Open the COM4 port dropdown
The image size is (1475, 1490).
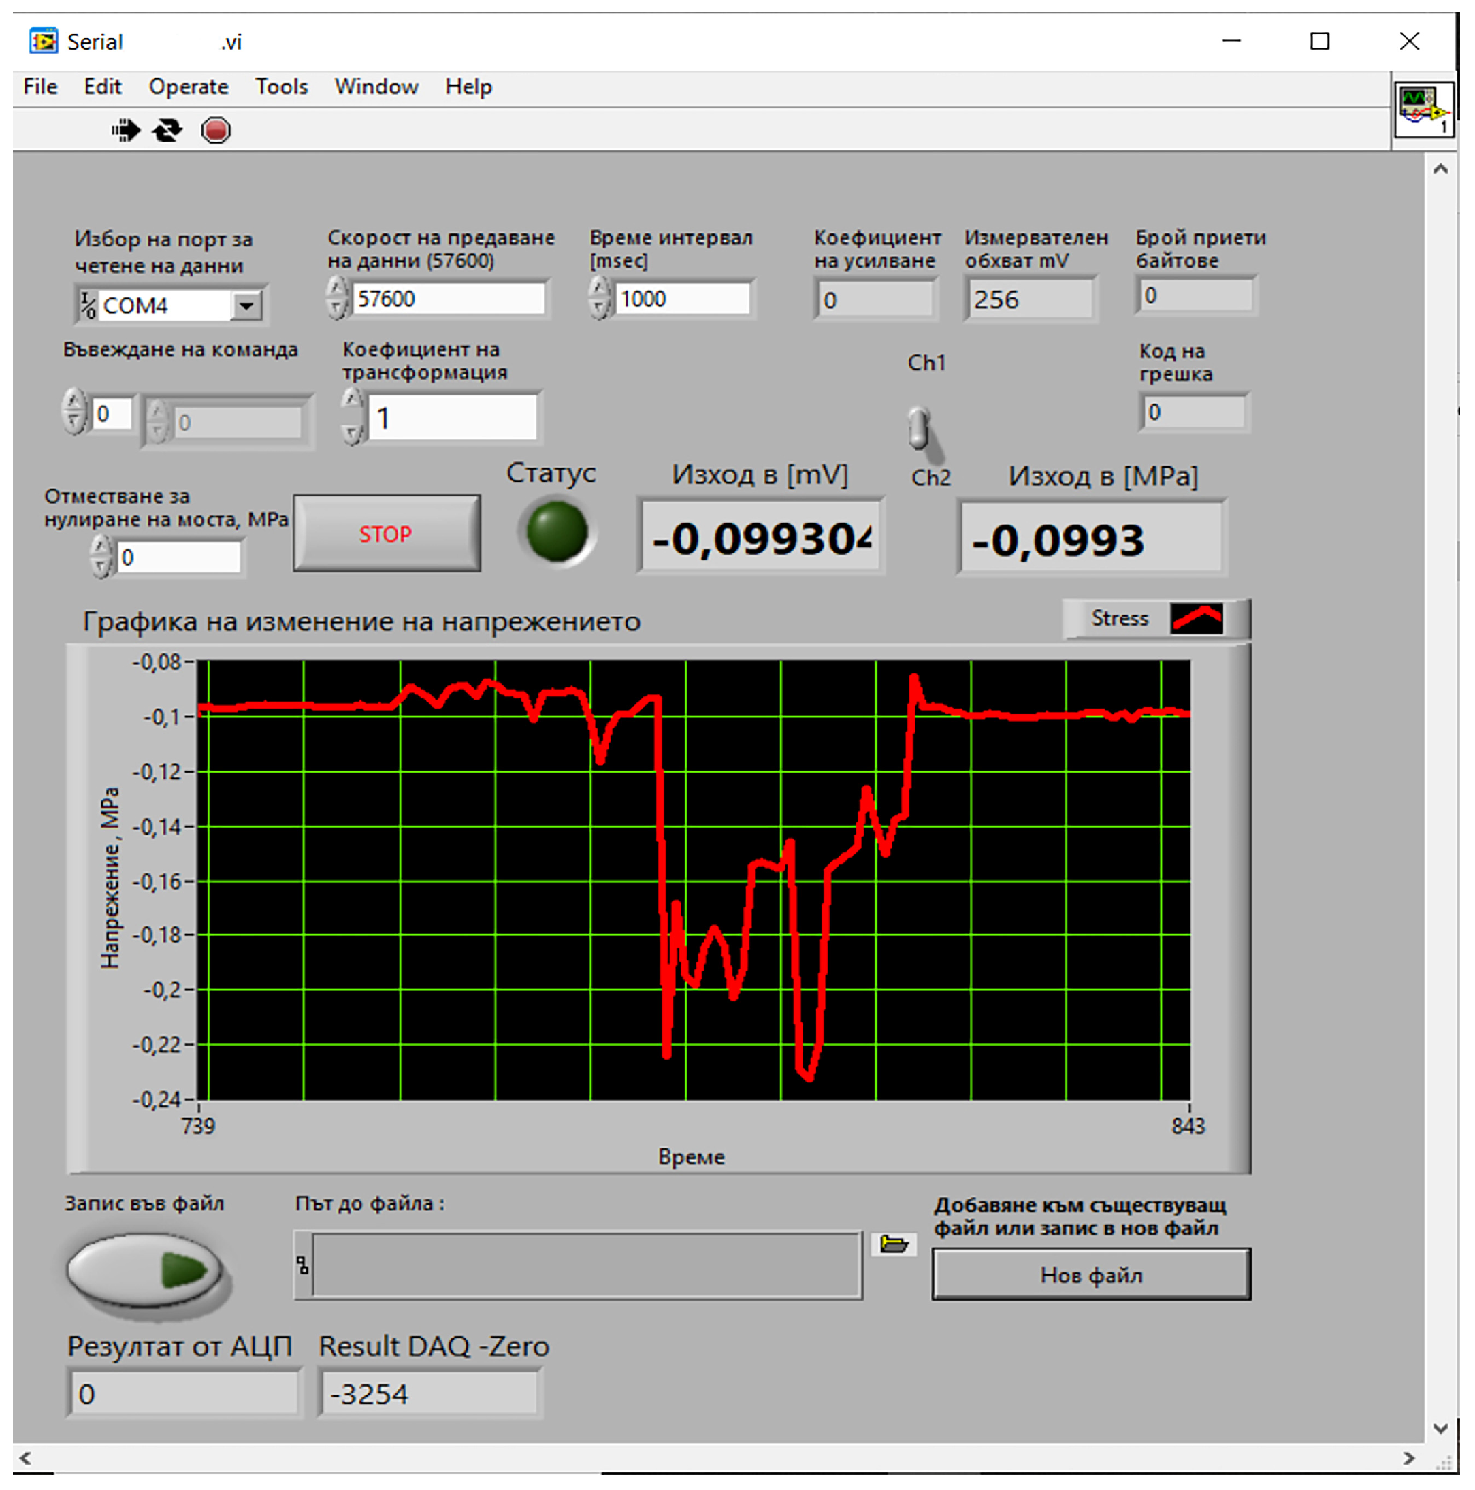pos(246,306)
